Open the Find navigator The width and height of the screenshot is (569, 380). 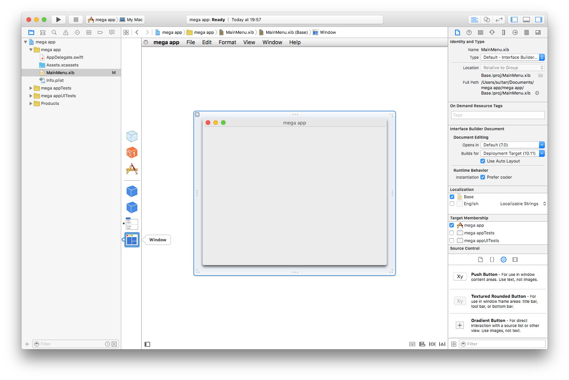click(54, 32)
